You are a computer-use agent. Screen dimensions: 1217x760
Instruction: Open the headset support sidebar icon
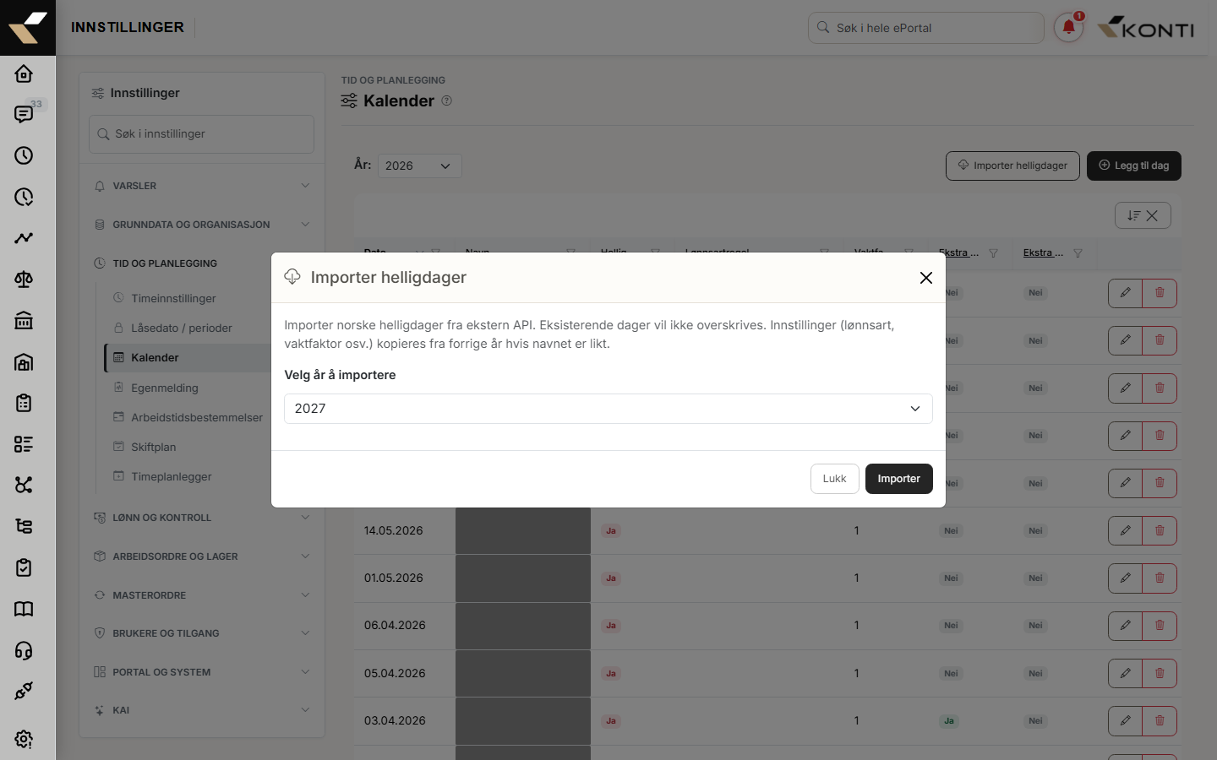tap(24, 650)
